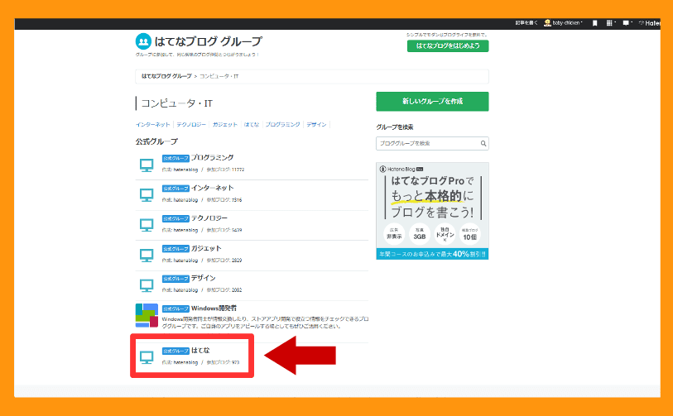The height and width of the screenshot is (416, 673).
Task: Open the notifications speech bubble menu
Action: 626,23
